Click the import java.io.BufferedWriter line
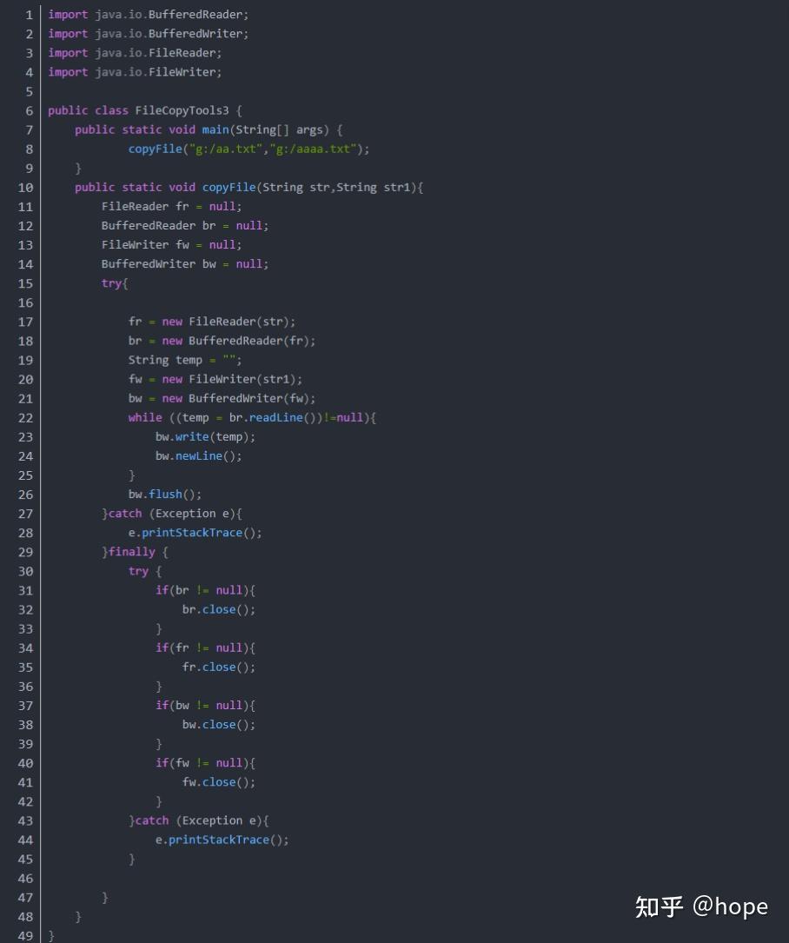Viewport: 789px width, 943px height. (148, 34)
